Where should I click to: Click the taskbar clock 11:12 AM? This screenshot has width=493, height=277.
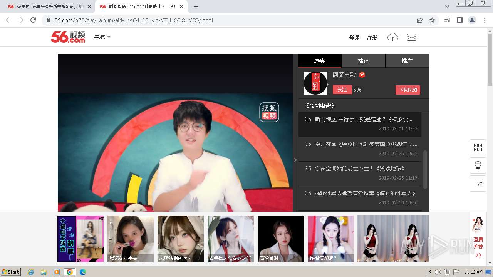(x=473, y=272)
